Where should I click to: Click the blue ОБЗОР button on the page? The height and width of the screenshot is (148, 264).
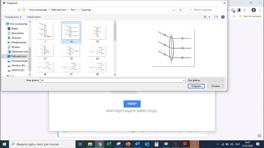click(132, 104)
